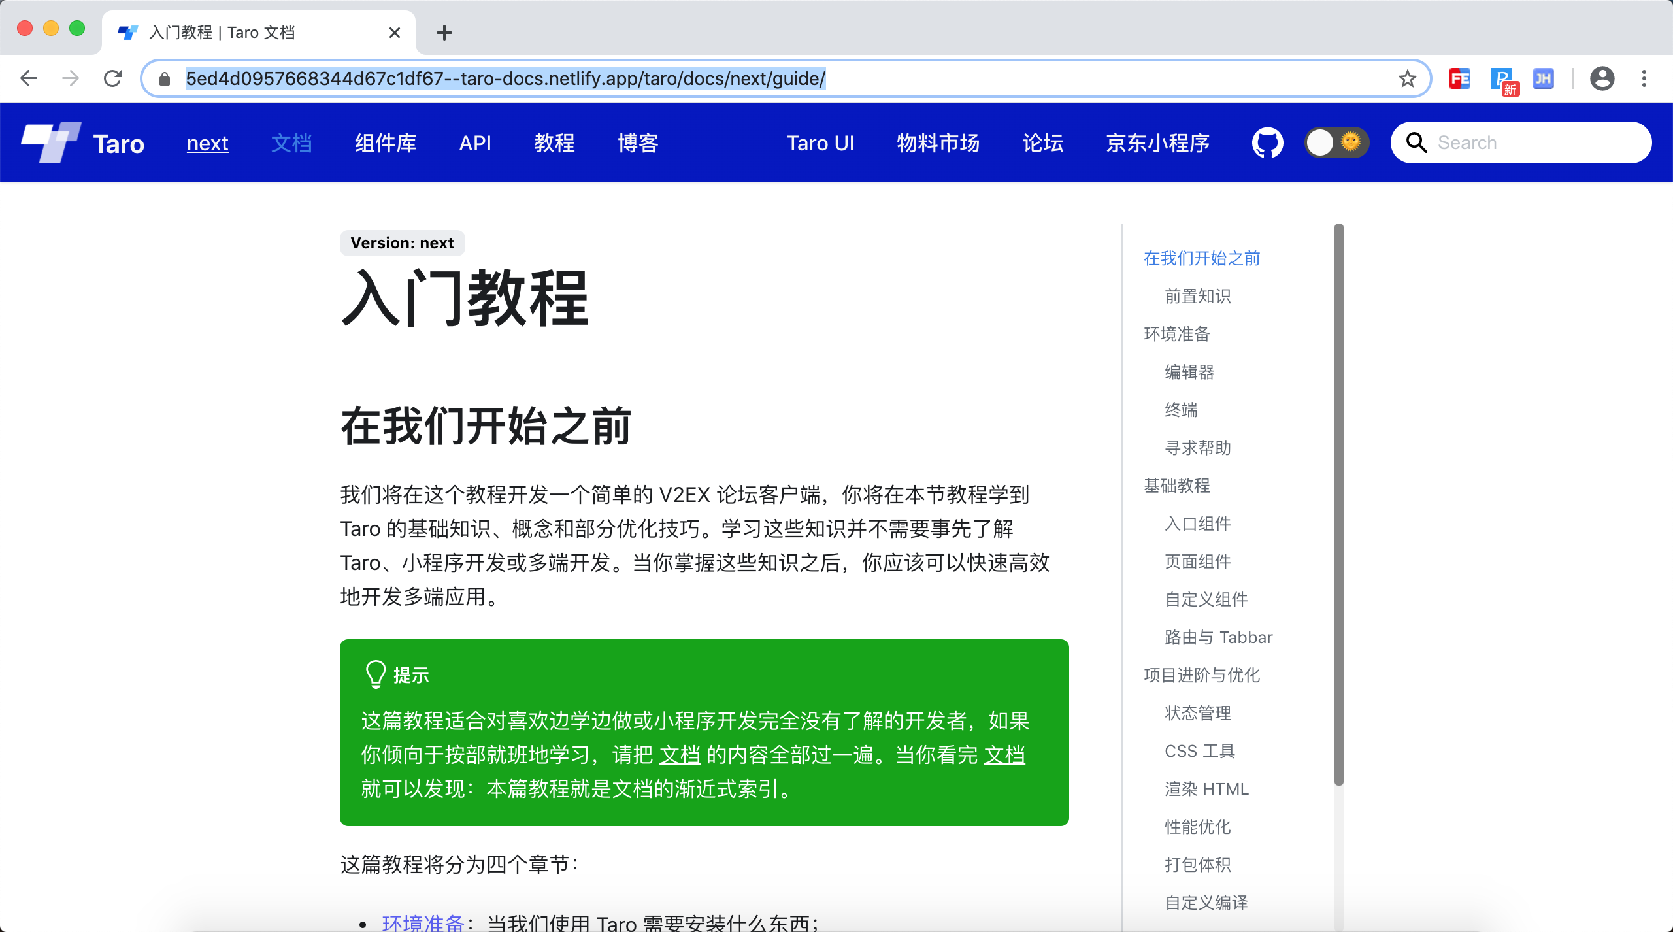Open the blue JH extension icon
This screenshot has height=932, width=1673.
pyautogui.click(x=1543, y=79)
